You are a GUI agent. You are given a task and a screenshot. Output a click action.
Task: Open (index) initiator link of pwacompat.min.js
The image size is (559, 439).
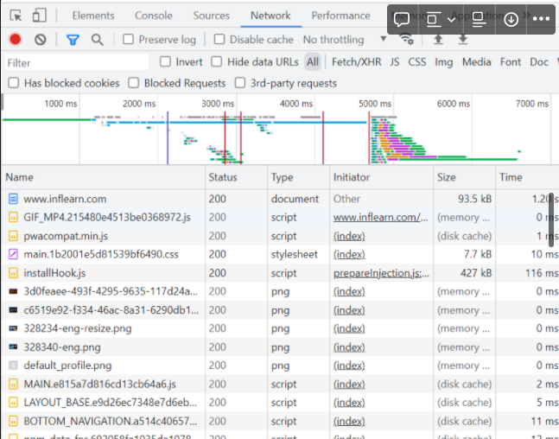(349, 236)
